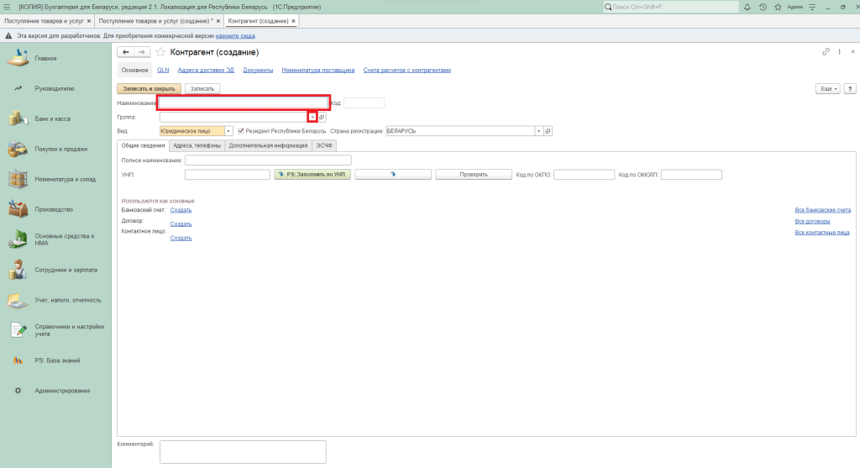
Task: Expand Страна регистрации dropdown arrow
Action: (x=537, y=131)
